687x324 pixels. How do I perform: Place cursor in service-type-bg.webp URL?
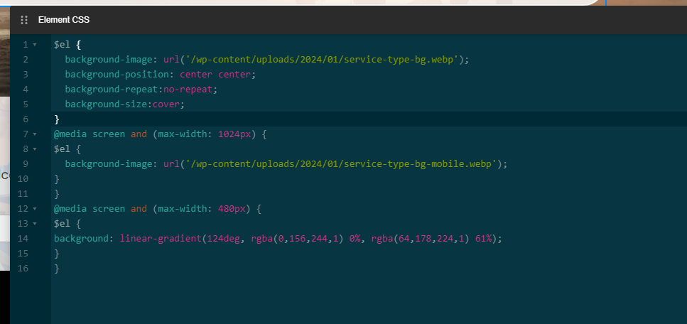325,60
